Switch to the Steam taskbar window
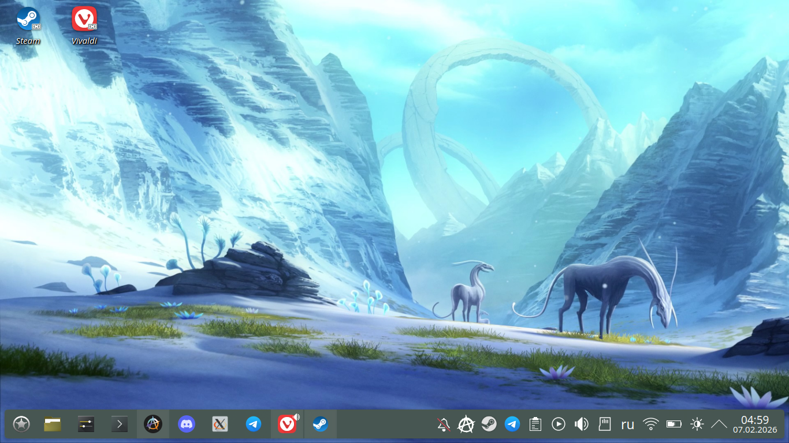Viewport: 789px width, 443px height. [321, 425]
